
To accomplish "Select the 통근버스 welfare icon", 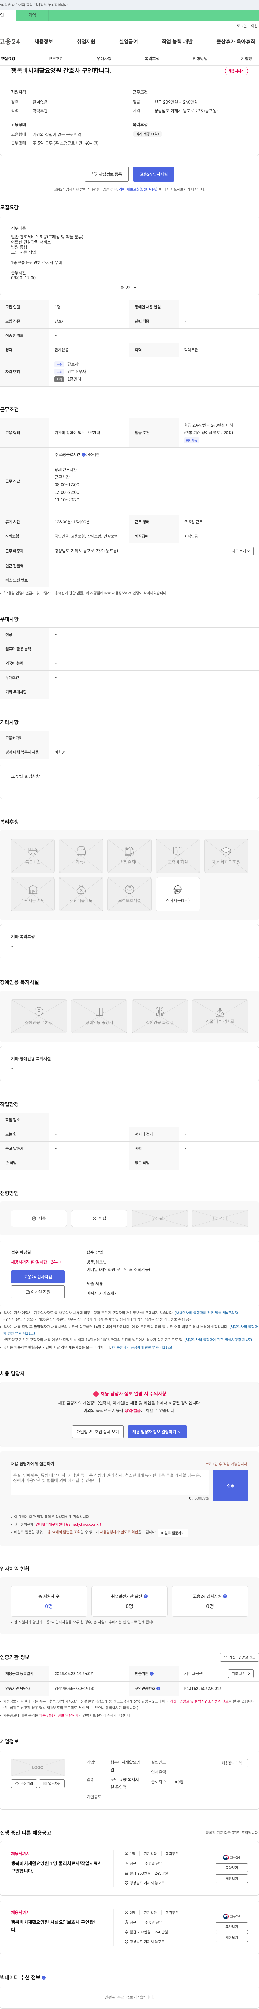I will [33, 856].
